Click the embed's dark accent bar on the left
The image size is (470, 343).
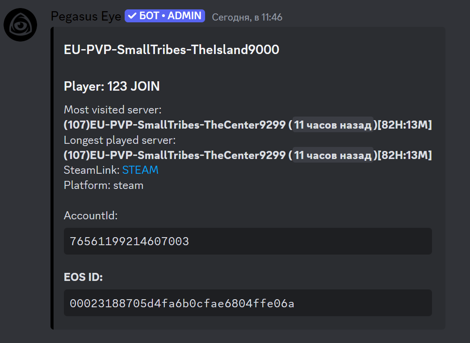(53, 179)
